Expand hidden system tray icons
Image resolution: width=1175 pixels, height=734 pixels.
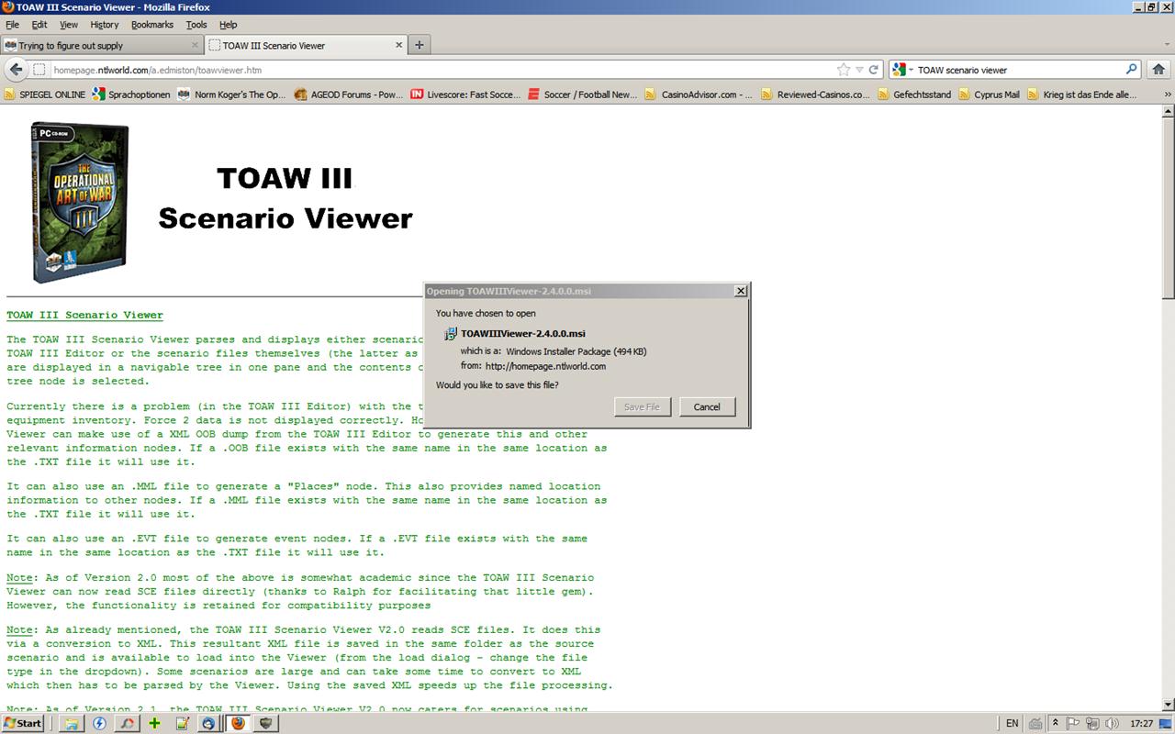coord(1055,724)
